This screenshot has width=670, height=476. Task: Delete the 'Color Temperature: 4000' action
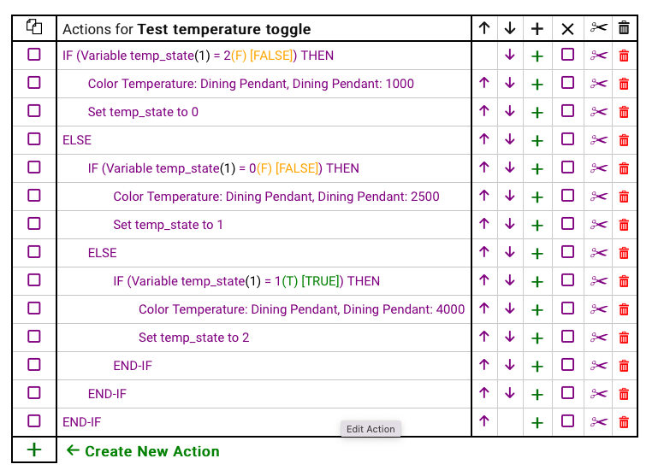[624, 309]
